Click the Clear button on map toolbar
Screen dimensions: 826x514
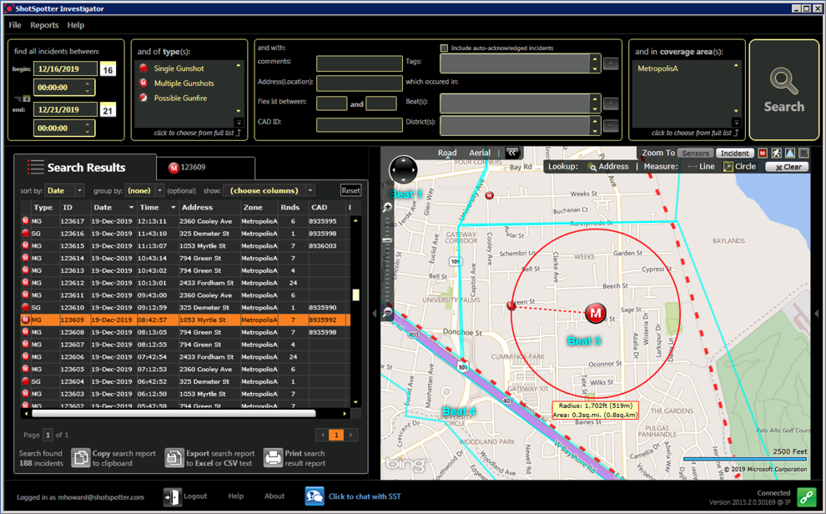click(787, 167)
